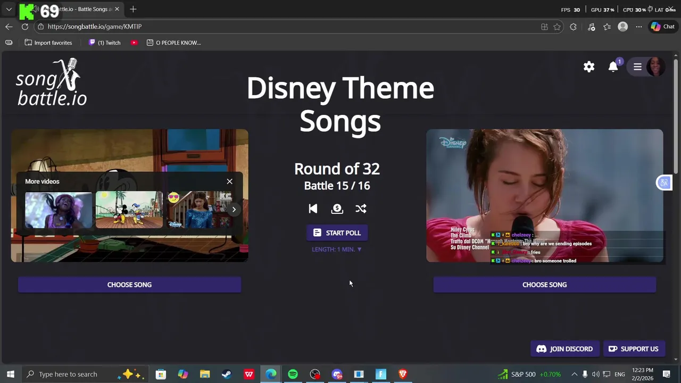Viewport: 681px width, 383px height.
Task: Open the user profile avatar
Action: 655,66
